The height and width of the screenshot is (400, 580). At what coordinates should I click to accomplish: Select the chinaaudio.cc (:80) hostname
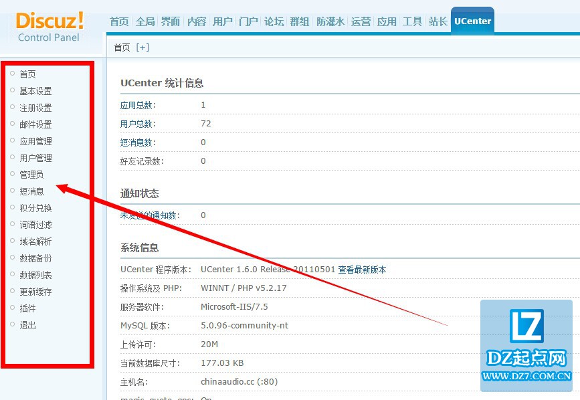click(x=239, y=381)
